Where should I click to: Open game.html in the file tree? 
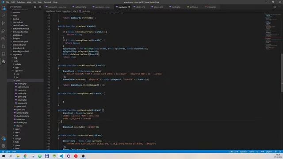click(x=21, y=106)
